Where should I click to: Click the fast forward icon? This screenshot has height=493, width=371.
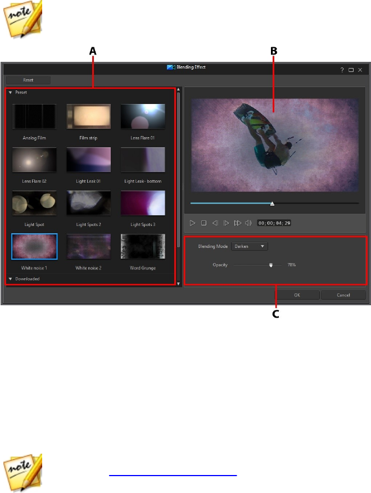[x=237, y=223]
